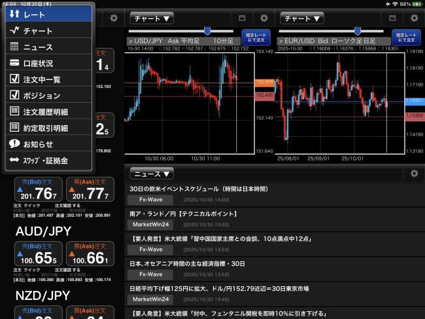Tap NZD/JPY 買(Ask)注文 button
This screenshot has width=425, height=319.
coord(90,312)
